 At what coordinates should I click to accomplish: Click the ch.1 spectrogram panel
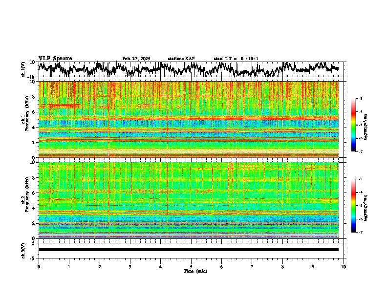188,119
